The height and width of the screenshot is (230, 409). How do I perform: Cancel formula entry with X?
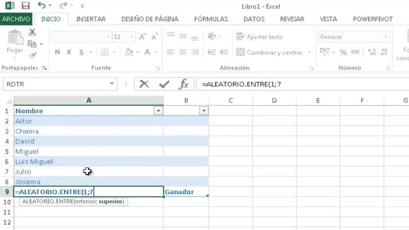coord(144,84)
